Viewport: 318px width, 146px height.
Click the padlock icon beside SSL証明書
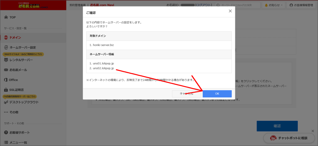tap(6, 90)
